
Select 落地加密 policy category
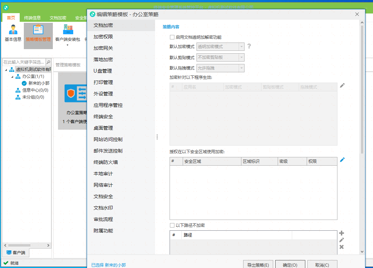pos(121,59)
